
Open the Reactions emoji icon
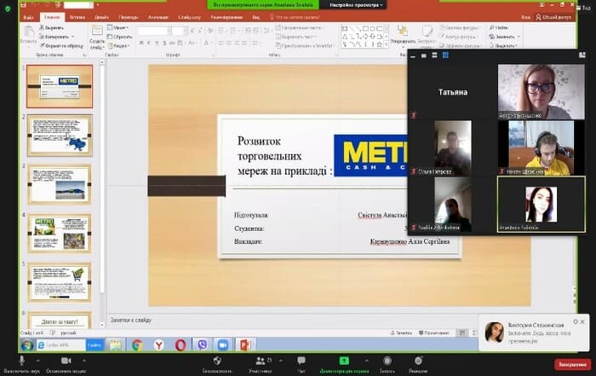[418, 360]
